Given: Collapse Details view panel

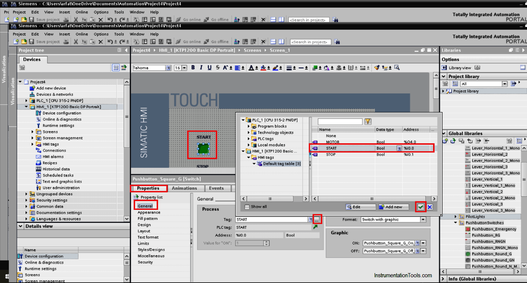Looking at the screenshot, I should [20, 226].
